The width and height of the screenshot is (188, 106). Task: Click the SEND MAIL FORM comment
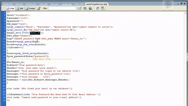pos(40,59)
